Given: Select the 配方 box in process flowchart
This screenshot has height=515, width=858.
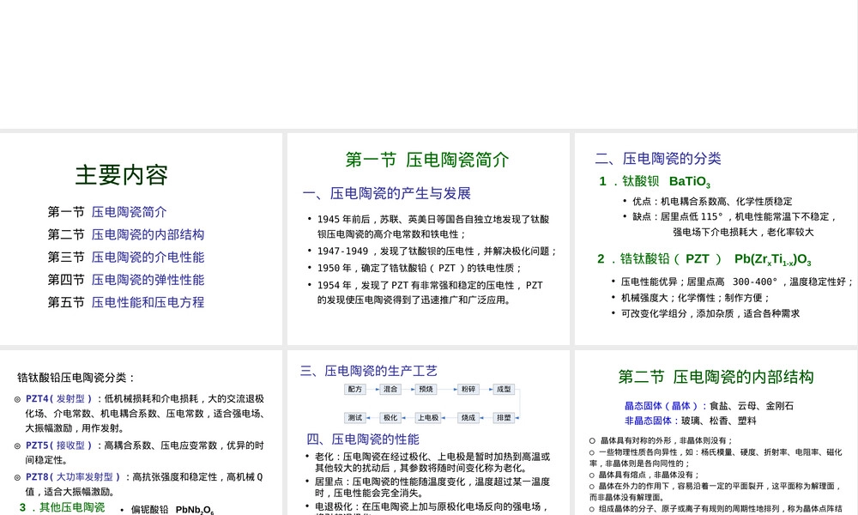Looking at the screenshot, I should pyautogui.click(x=355, y=389).
